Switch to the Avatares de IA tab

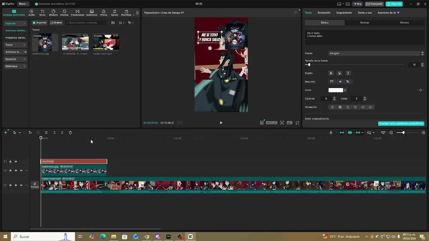tap(388, 13)
